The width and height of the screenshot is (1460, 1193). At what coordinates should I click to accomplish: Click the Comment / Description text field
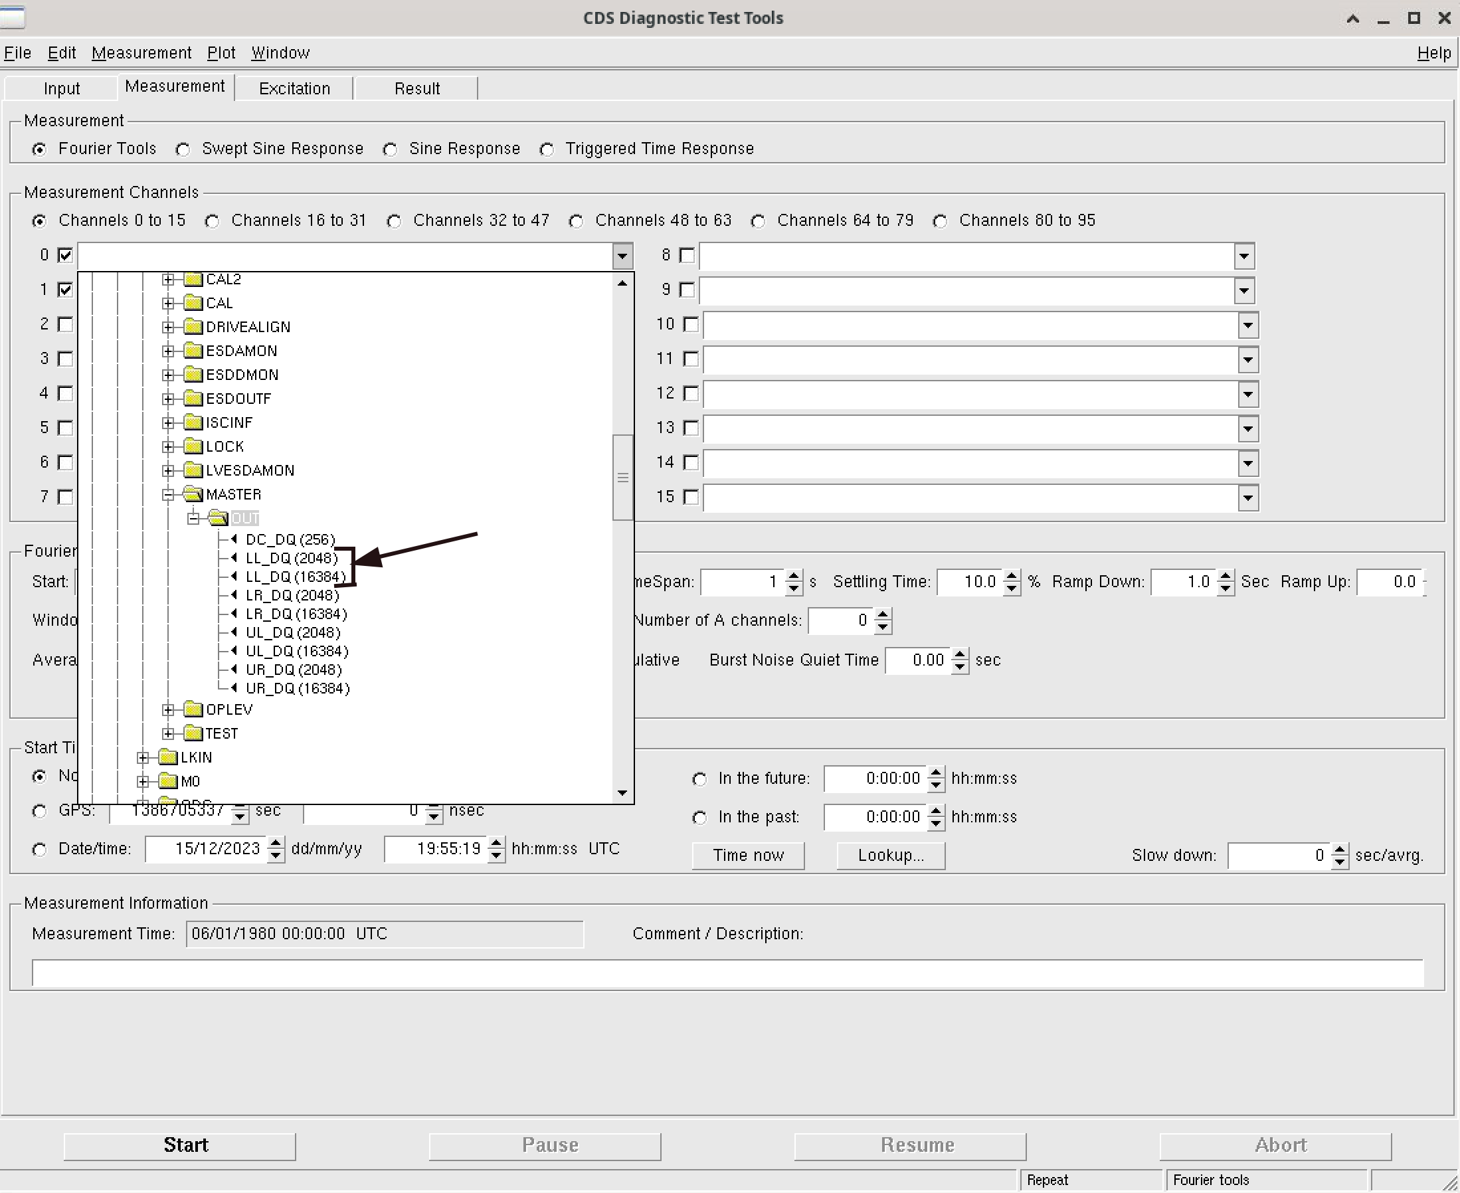(x=727, y=974)
